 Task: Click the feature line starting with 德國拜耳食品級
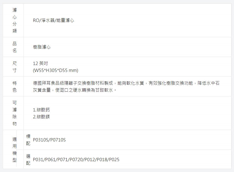click(x=126, y=83)
